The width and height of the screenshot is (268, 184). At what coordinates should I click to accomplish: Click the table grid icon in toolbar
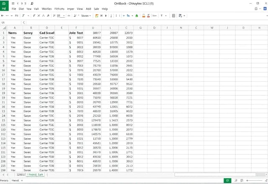173,16
